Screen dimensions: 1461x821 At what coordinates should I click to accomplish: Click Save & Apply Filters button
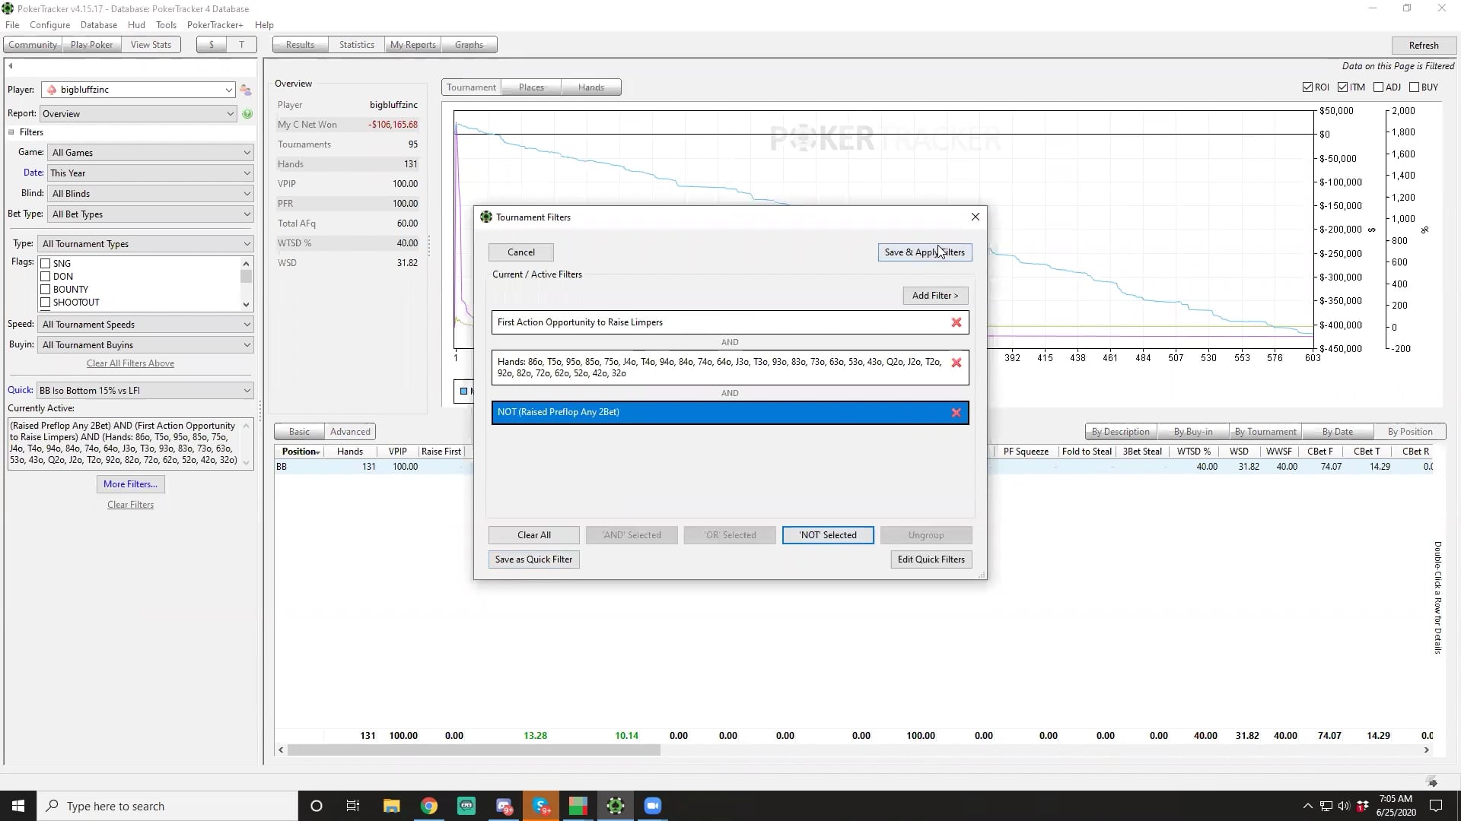click(924, 252)
